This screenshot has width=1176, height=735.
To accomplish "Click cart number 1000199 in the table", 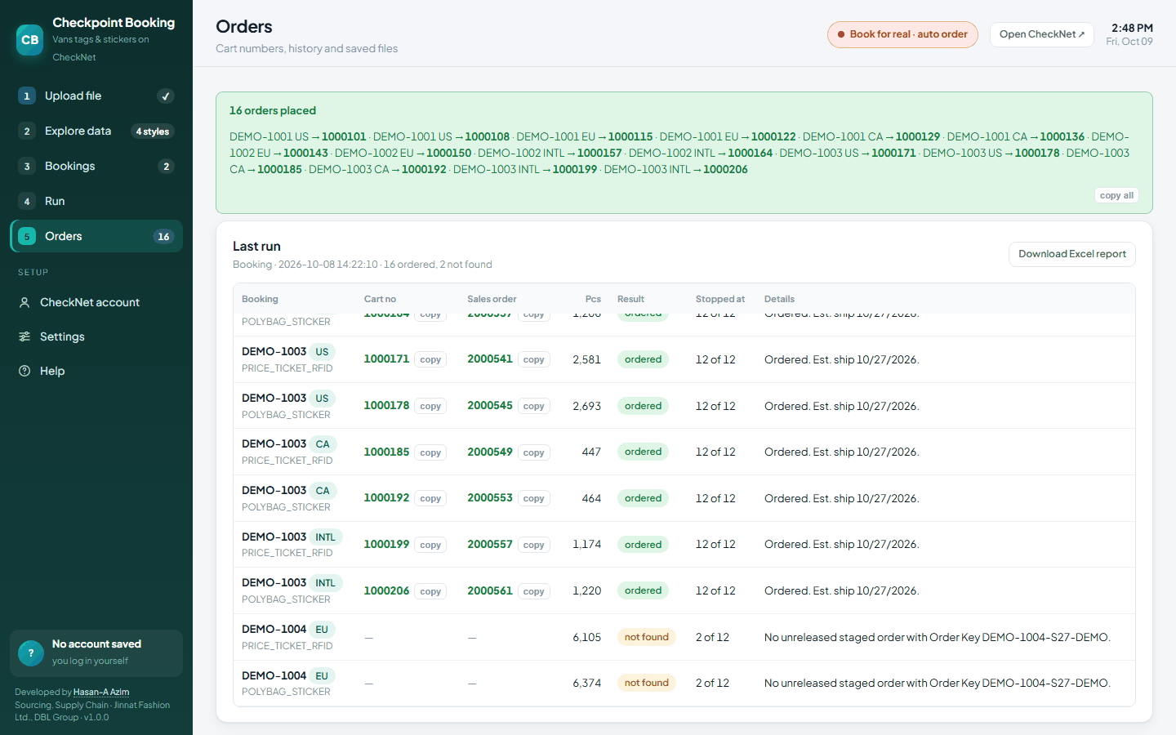I will point(386,544).
